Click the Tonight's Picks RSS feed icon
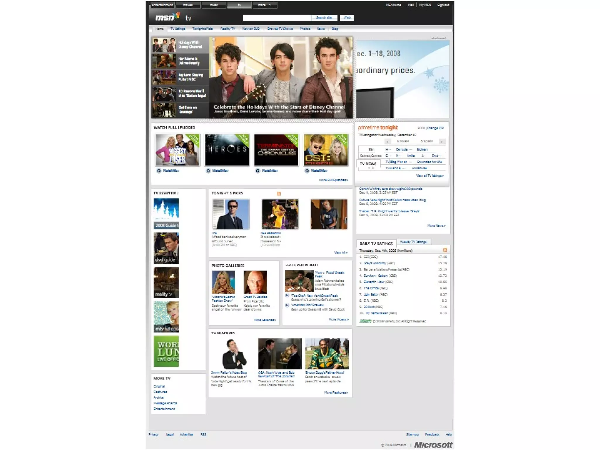Viewport: 600px width, 450px height. click(279, 193)
